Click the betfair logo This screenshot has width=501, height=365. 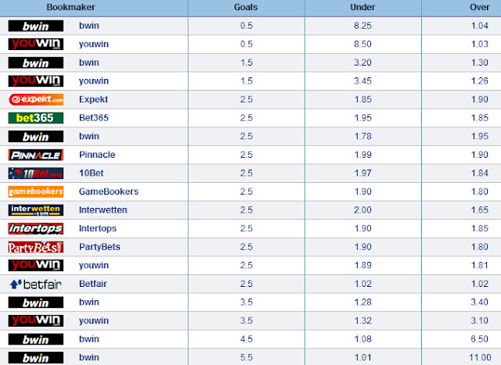click(36, 284)
